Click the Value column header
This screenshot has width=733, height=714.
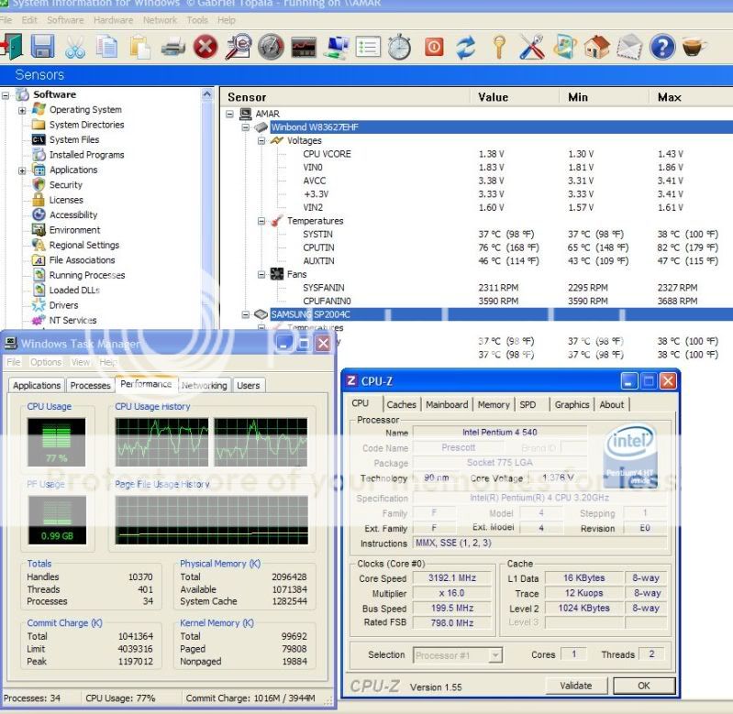pos(515,97)
